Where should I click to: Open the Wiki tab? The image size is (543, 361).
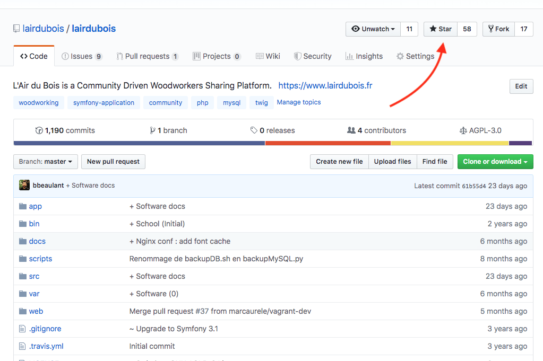point(268,56)
